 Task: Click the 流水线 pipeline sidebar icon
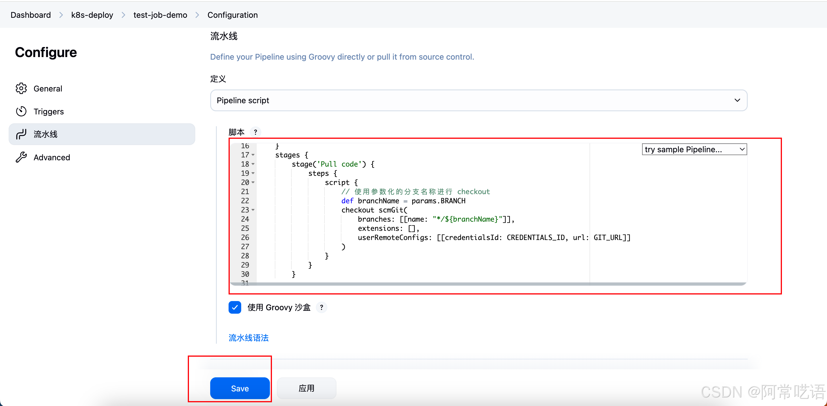(x=21, y=134)
